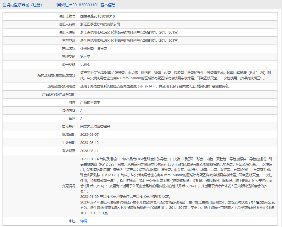Screen dimensions: 282x227
Task: Click registrant name 浙江巴泰医疗科技有限公司
Action: 100,24
